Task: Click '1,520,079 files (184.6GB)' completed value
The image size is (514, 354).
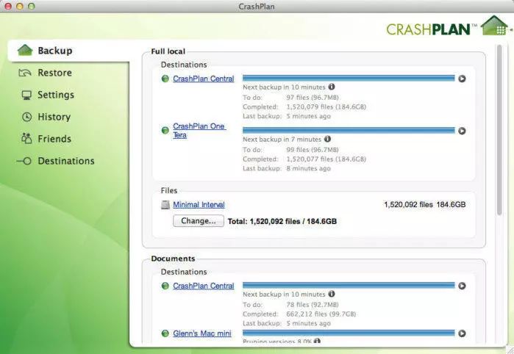Action: (326, 106)
